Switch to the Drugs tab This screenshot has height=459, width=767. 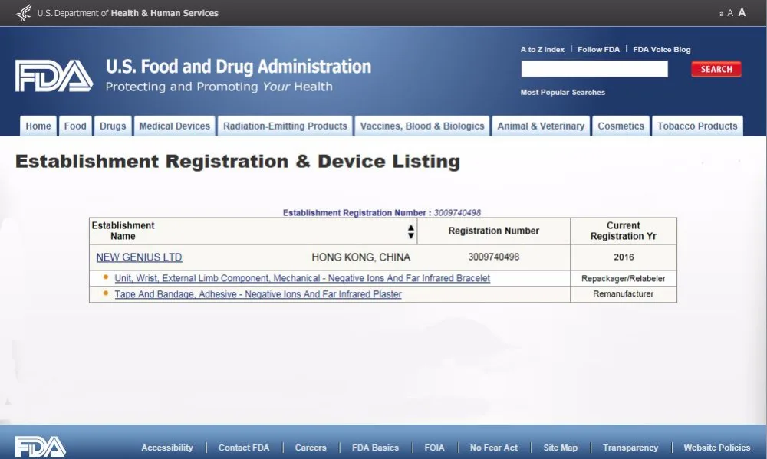[113, 126]
